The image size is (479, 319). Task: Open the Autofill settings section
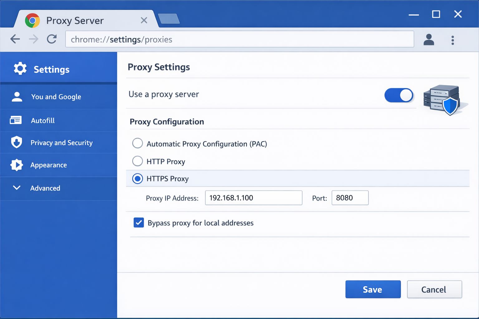(59, 121)
